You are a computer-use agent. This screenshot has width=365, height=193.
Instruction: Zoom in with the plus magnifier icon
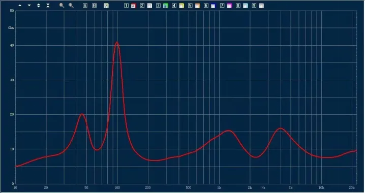point(62,6)
